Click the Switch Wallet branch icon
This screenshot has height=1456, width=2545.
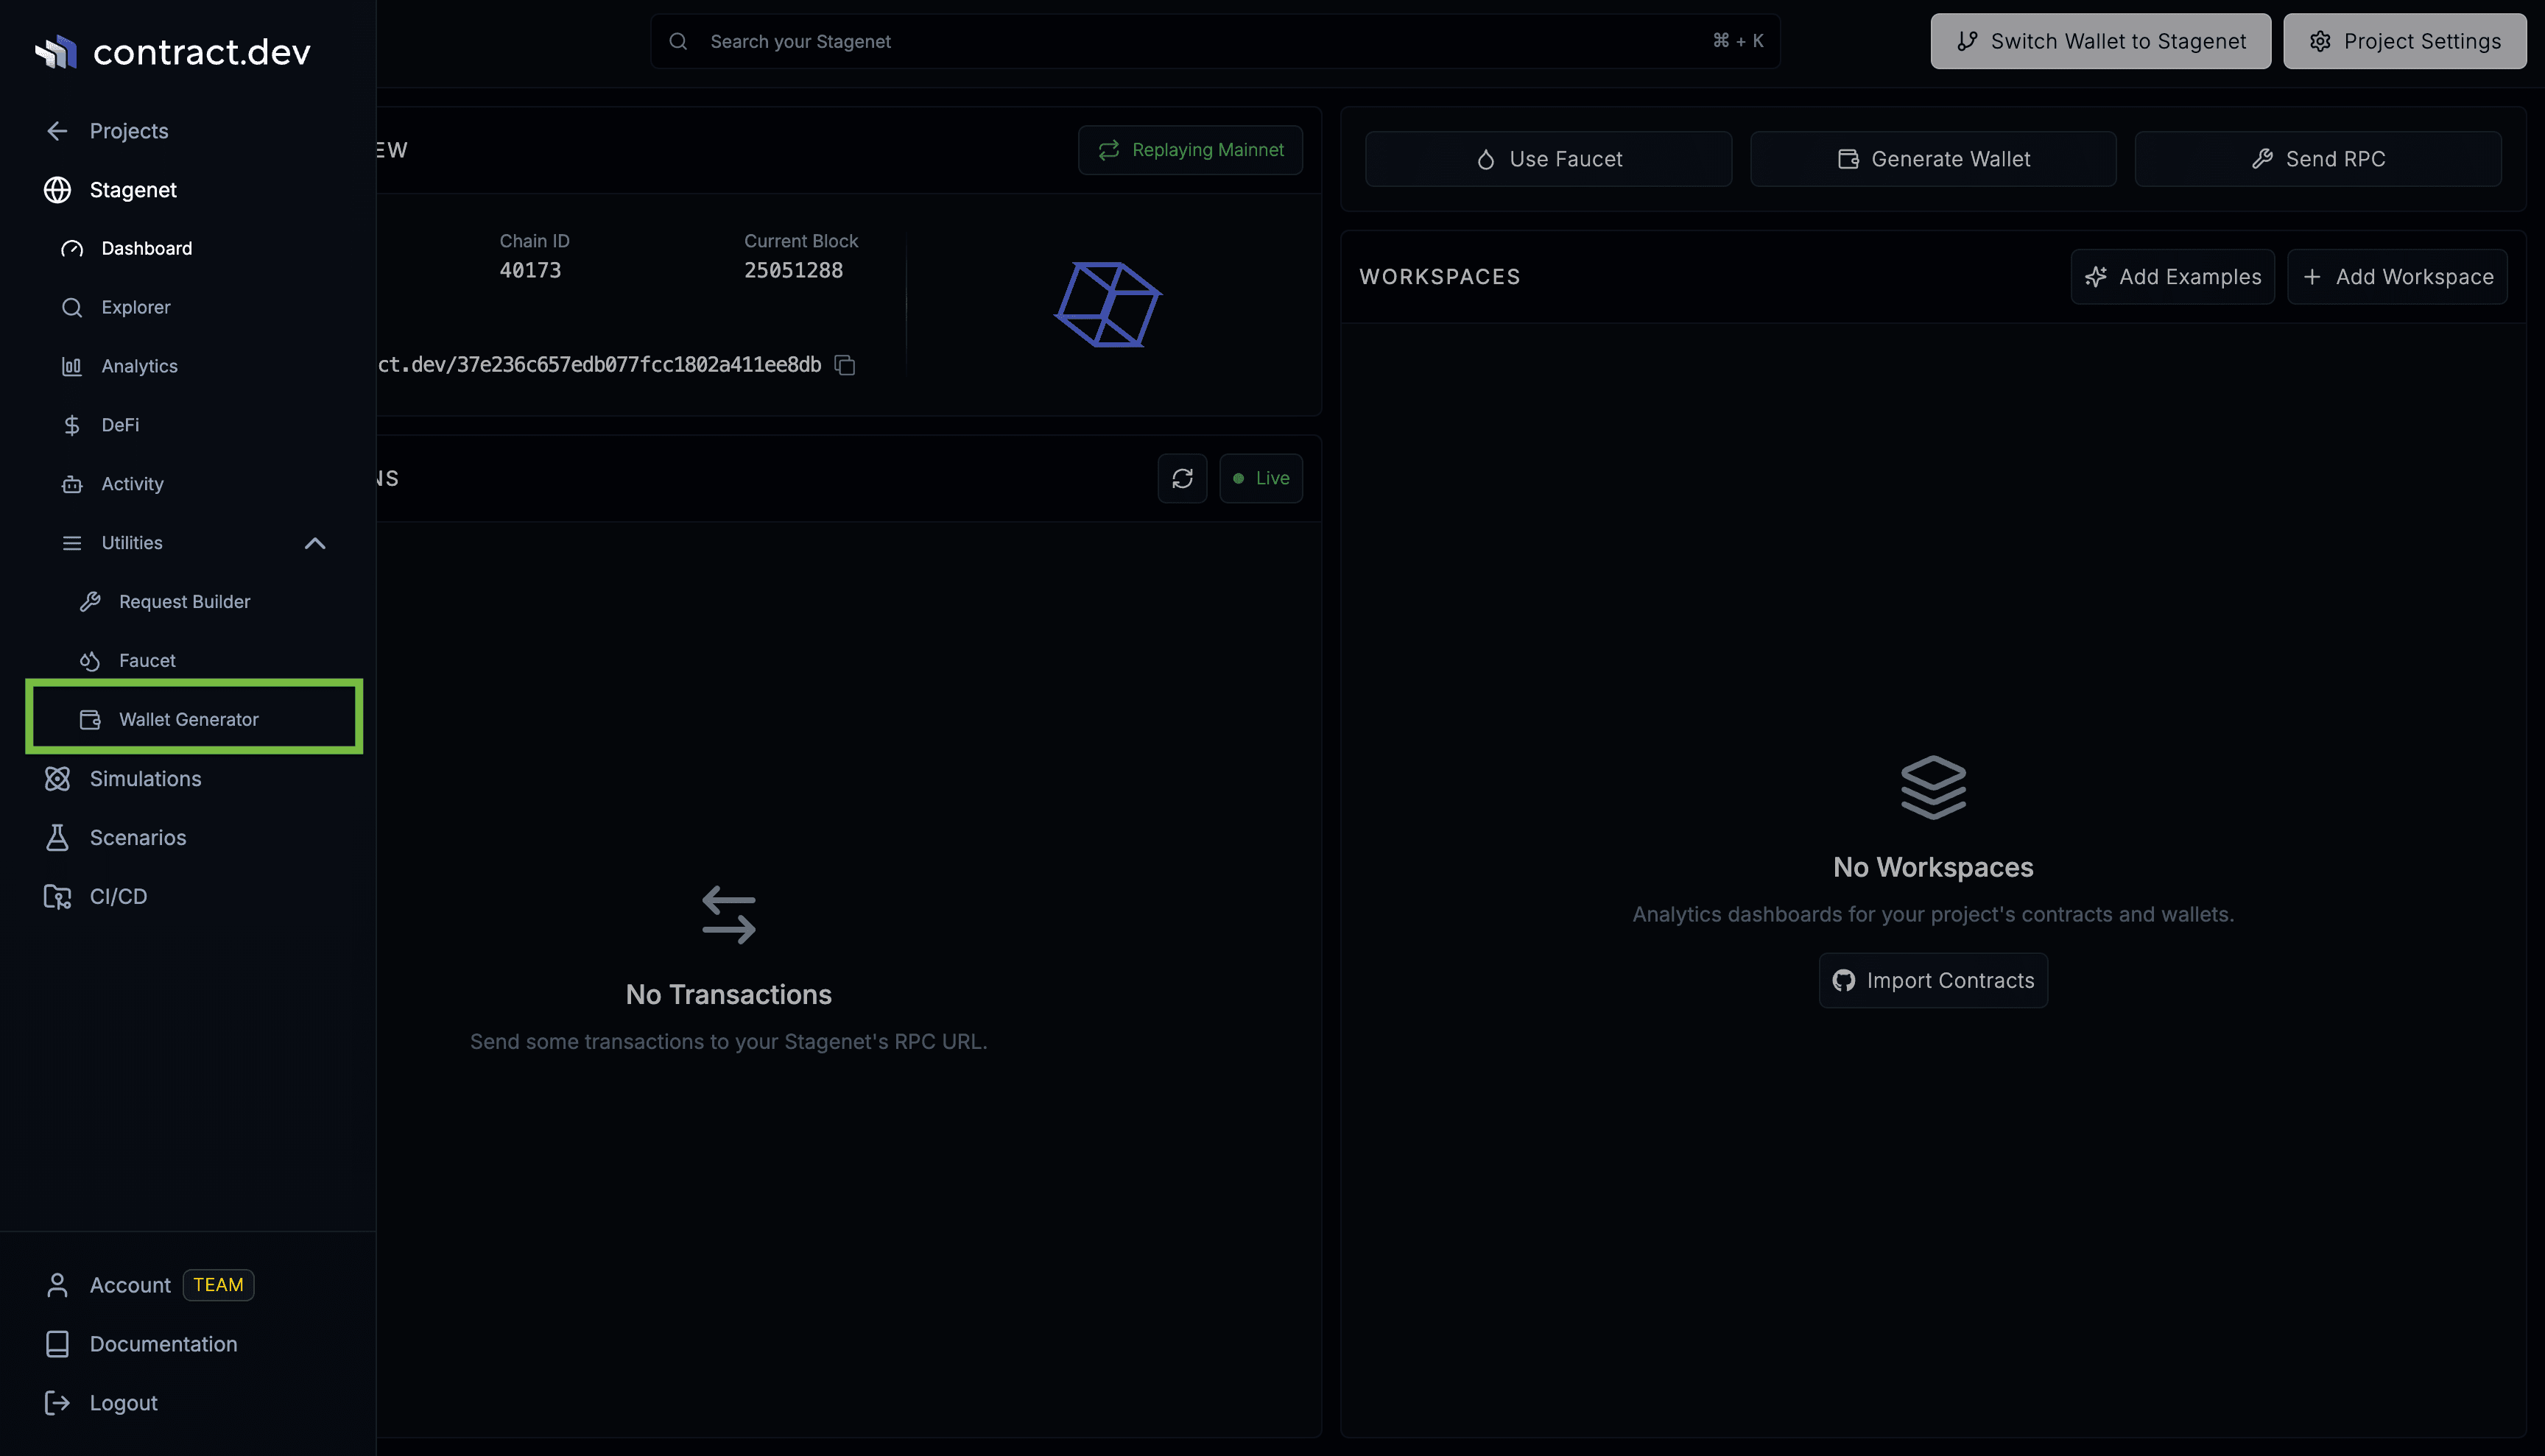tap(1967, 41)
